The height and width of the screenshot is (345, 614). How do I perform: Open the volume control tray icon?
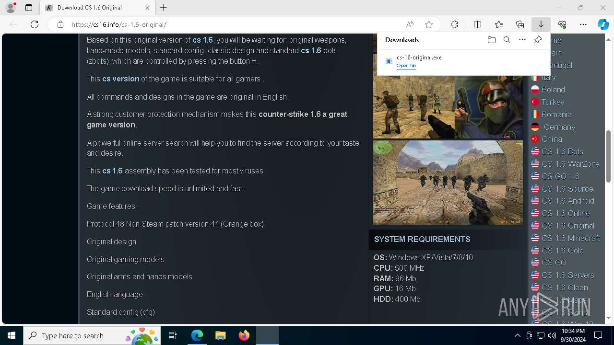552,335
